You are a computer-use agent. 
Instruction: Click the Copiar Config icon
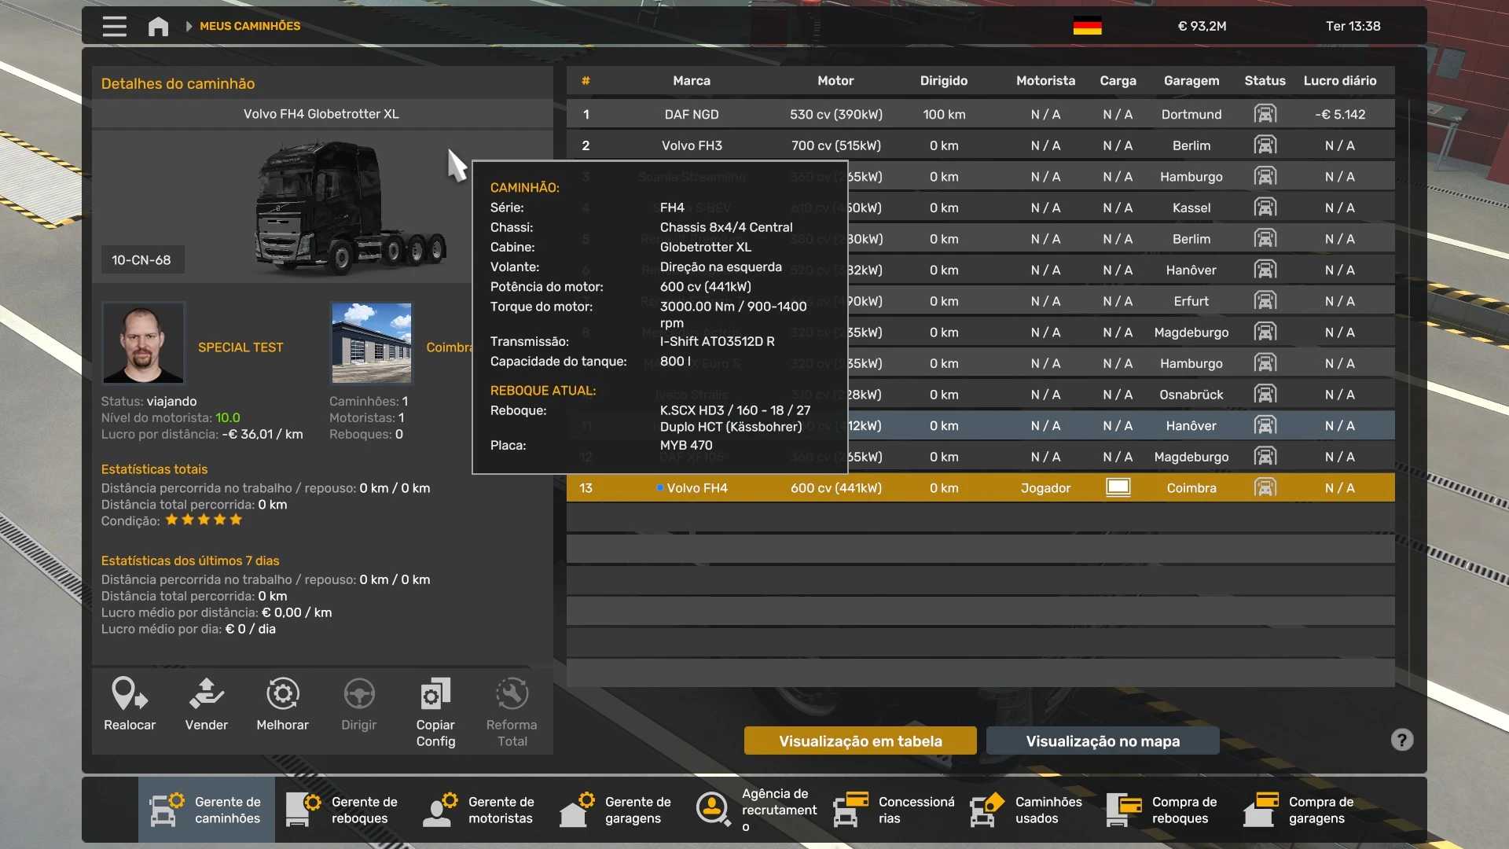(x=435, y=695)
